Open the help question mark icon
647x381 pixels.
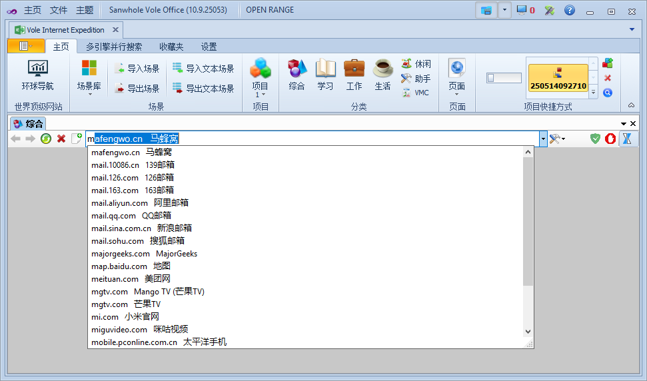point(570,10)
